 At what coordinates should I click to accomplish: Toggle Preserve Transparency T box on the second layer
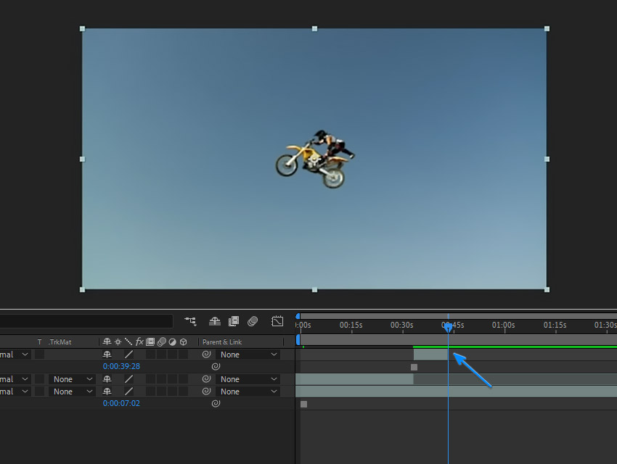tap(39, 379)
